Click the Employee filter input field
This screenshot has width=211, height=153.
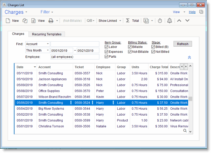tap(75, 57)
